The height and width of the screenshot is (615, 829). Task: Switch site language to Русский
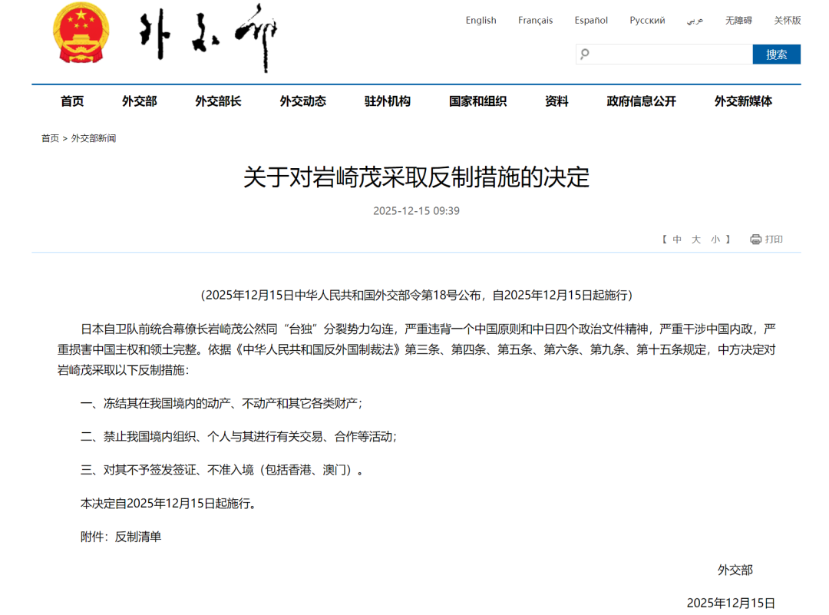coord(647,20)
